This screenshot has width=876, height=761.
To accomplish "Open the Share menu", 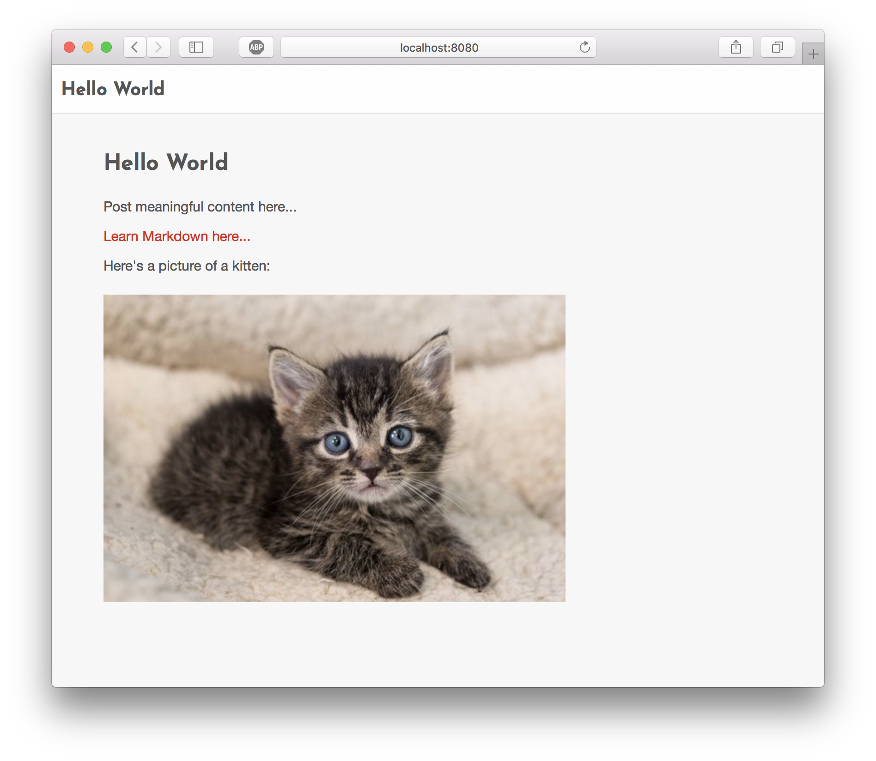I will coord(736,47).
